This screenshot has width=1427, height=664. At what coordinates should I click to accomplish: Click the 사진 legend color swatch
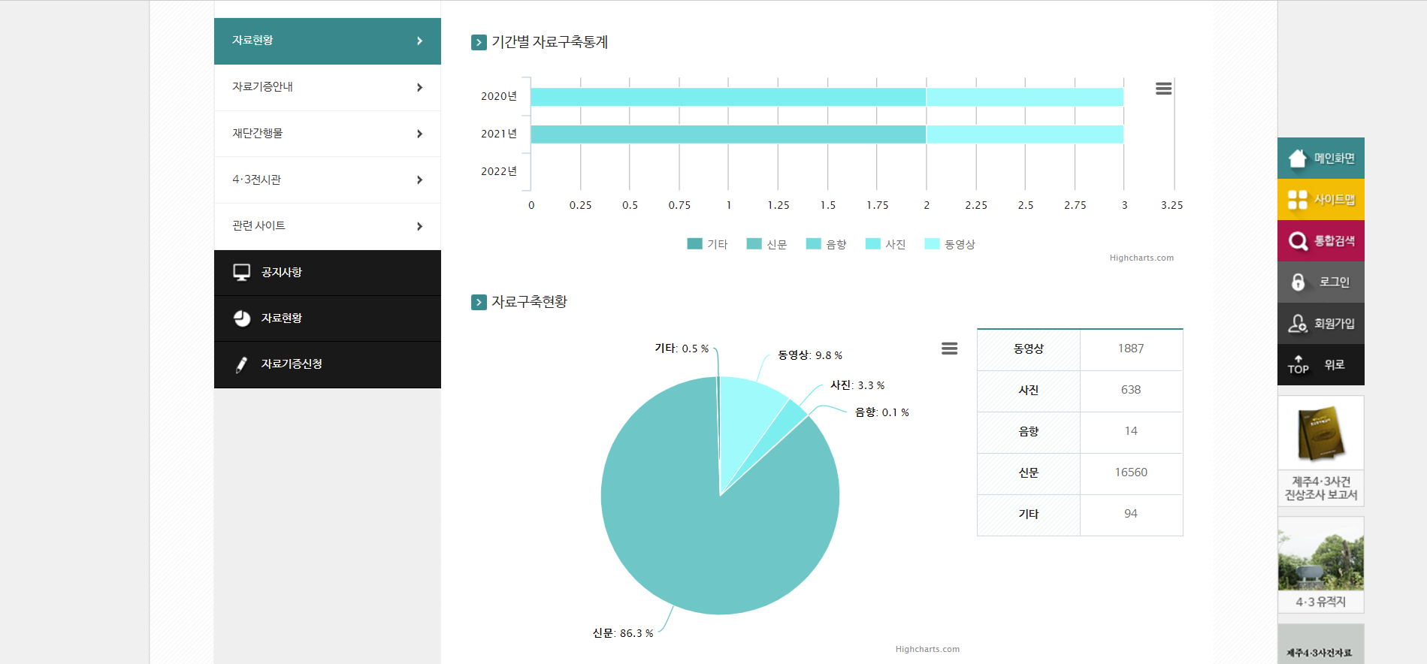point(872,243)
